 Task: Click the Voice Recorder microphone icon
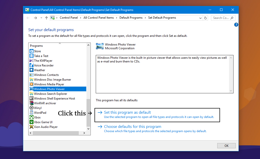(x=31, y=65)
